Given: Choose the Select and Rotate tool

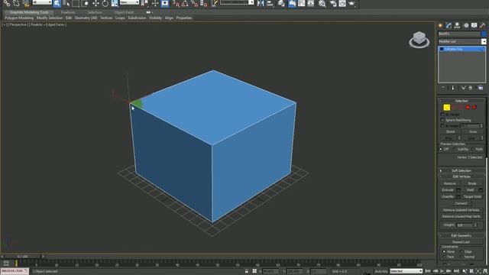Looking at the screenshot, I should [x=105, y=3].
